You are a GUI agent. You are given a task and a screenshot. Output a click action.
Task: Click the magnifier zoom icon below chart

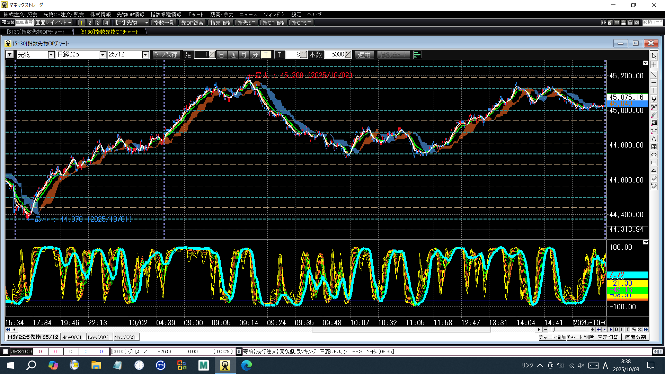tap(634, 330)
